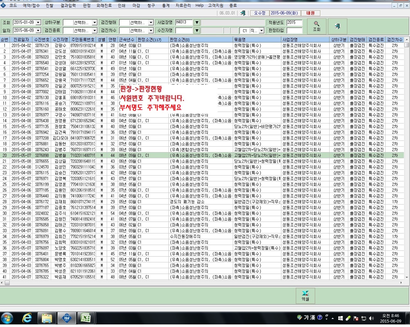Image resolution: width=410 pixels, height=327 pixels.
Task: Open the 통계 menu
Action: [166, 5]
